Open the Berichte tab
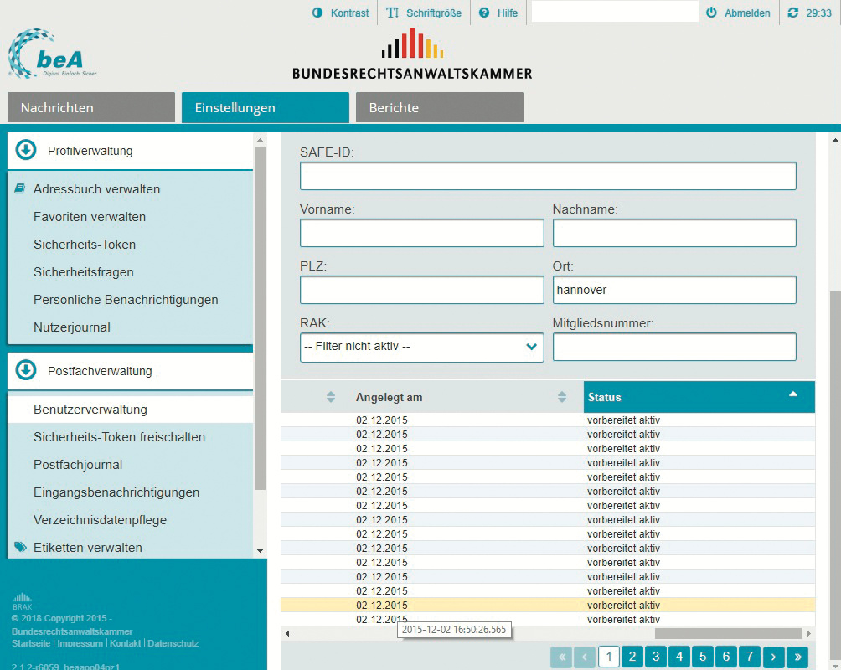This screenshot has width=841, height=670. [439, 107]
